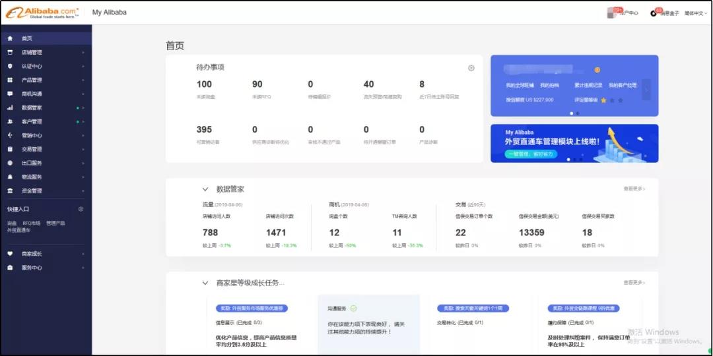The height and width of the screenshot is (356, 713).
Task: Collapse the 数据管家 section chevron
Action: pyautogui.click(x=205, y=189)
